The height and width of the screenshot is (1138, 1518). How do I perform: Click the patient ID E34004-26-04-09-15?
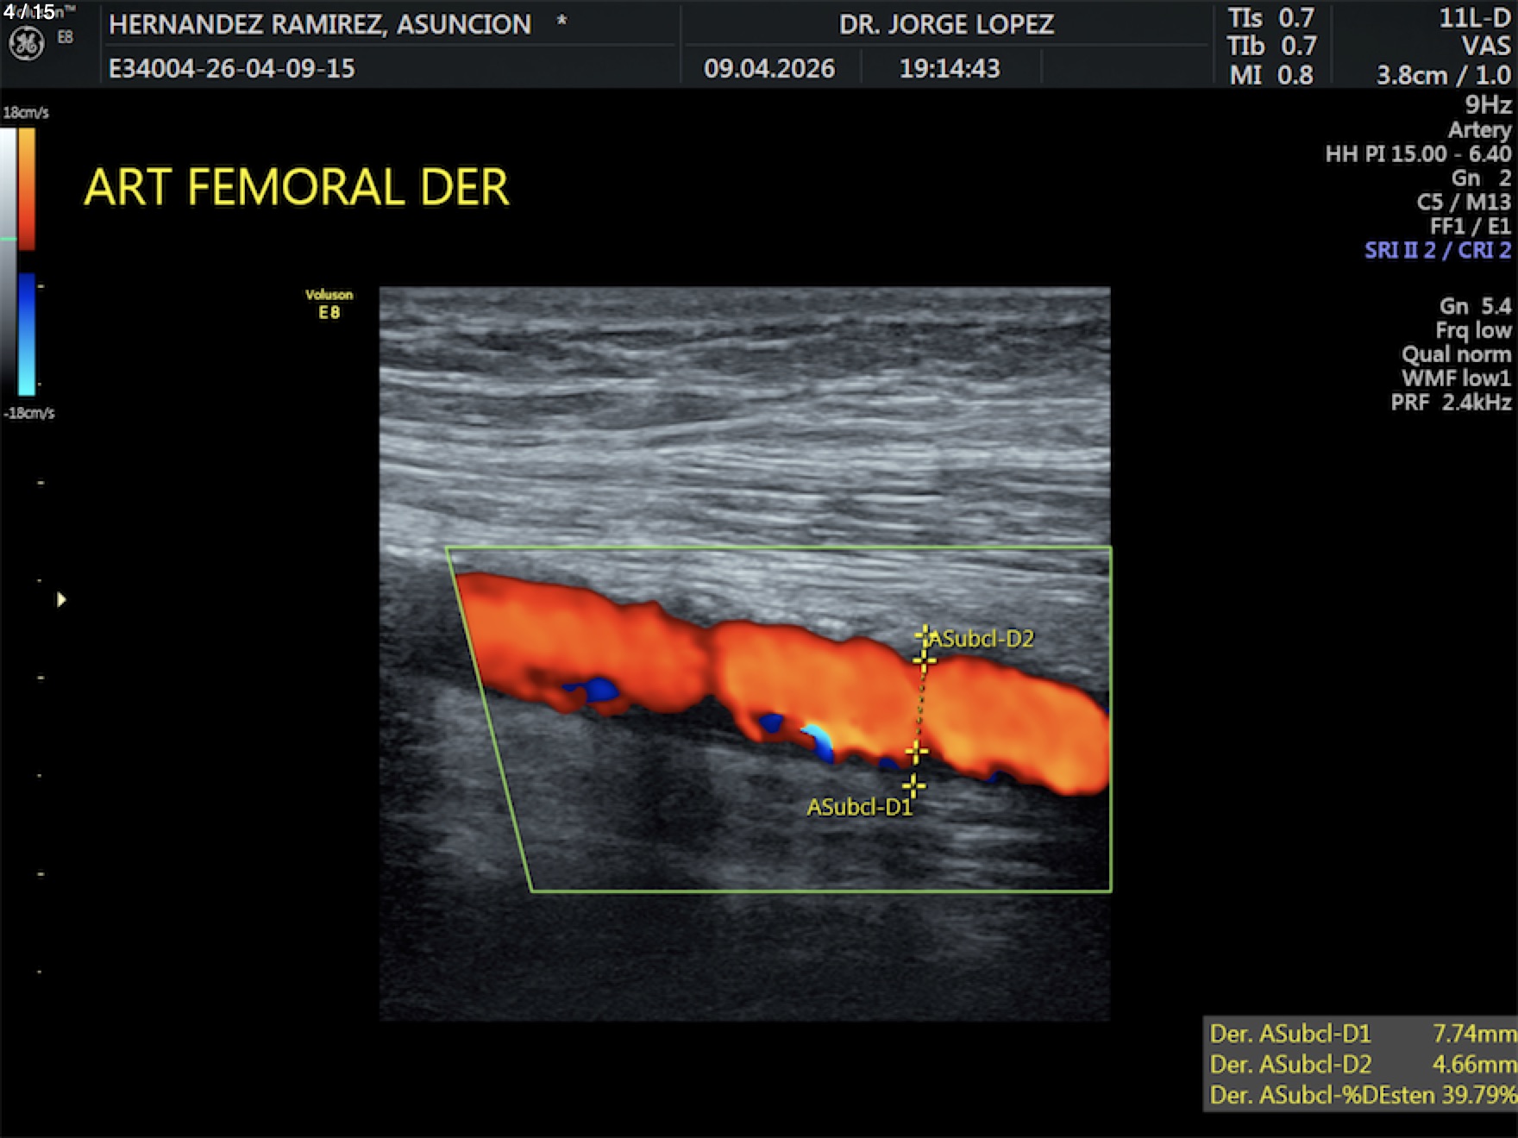[x=231, y=68]
